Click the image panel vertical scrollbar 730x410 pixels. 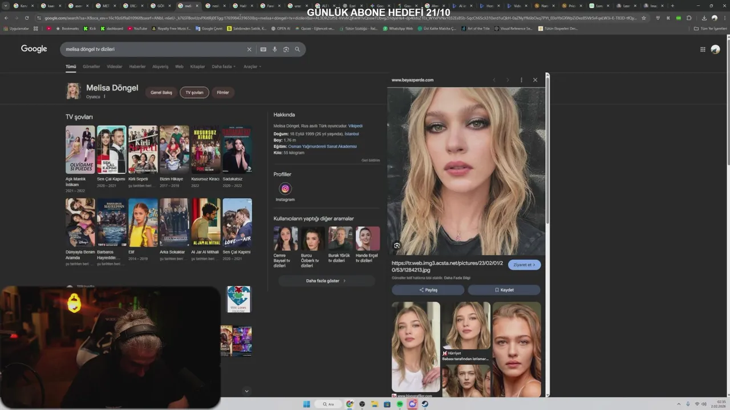click(x=547, y=151)
